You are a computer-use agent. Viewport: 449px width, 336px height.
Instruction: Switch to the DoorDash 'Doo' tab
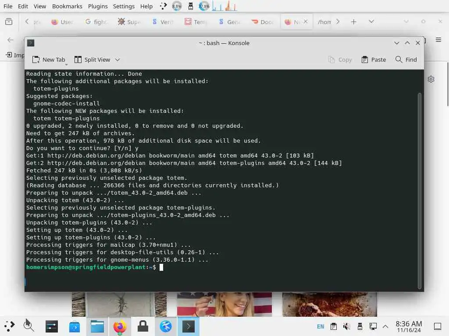pos(262,22)
